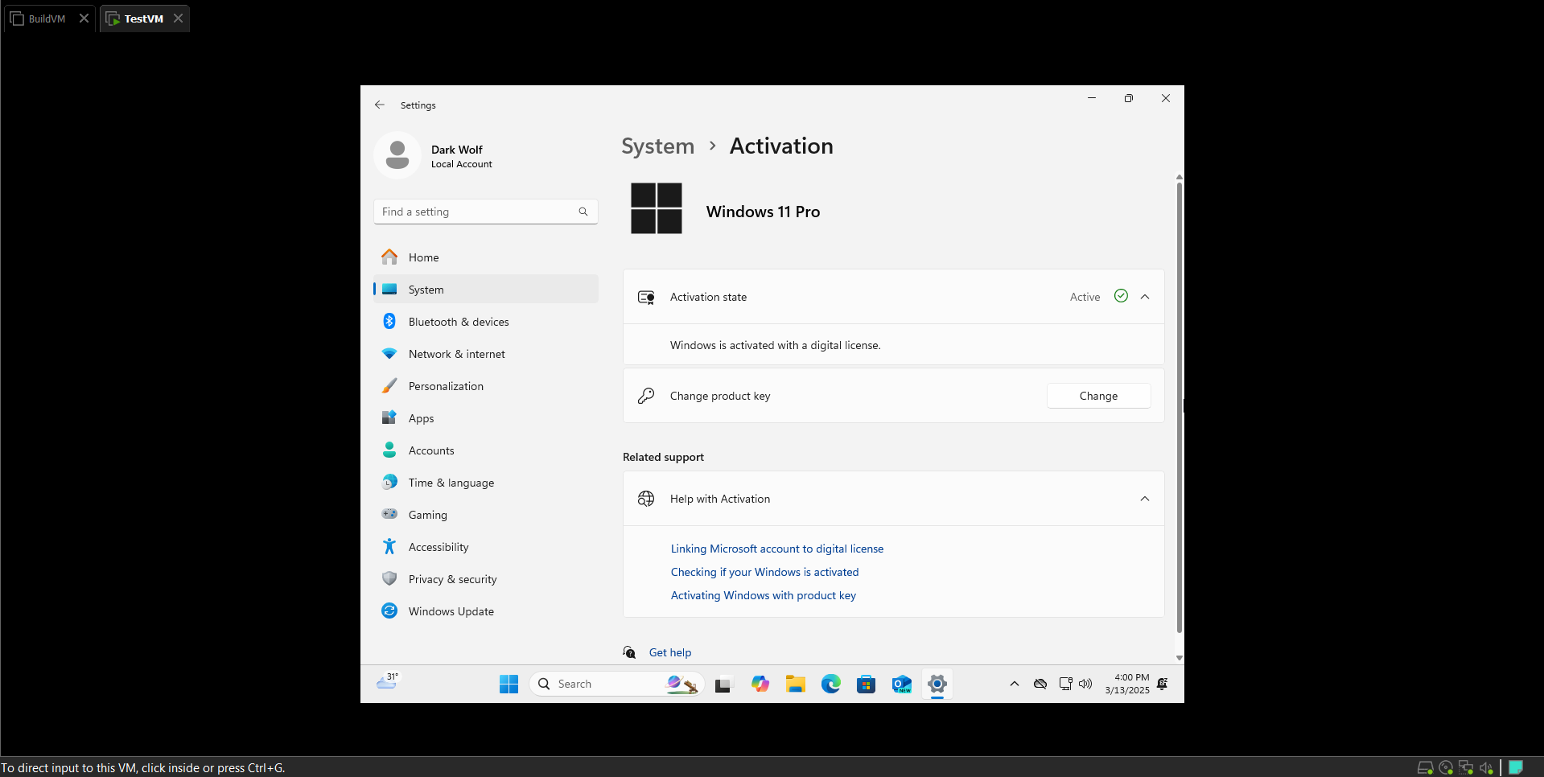This screenshot has height=777, width=1544.
Task: Show hidden system tray icons
Action: pyautogui.click(x=1015, y=684)
